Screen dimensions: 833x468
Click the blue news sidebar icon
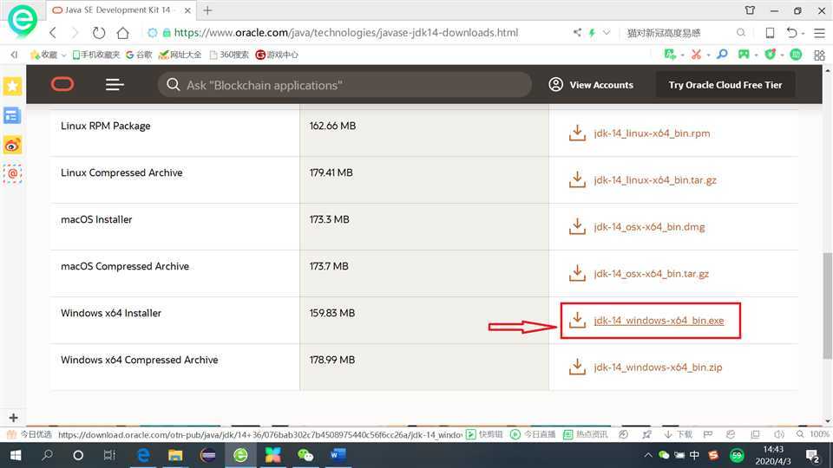(12, 115)
